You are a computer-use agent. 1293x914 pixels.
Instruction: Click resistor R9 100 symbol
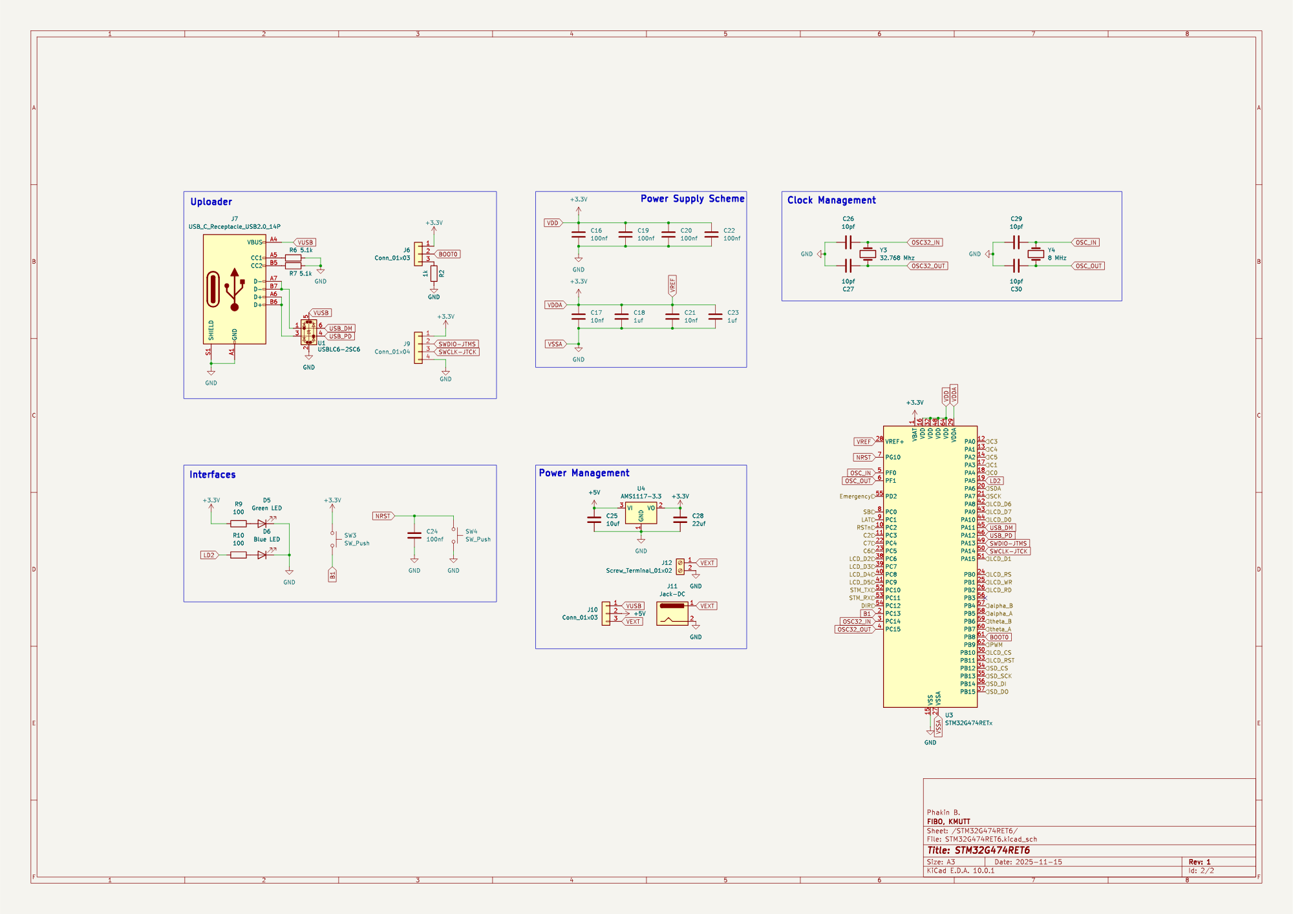coord(239,524)
